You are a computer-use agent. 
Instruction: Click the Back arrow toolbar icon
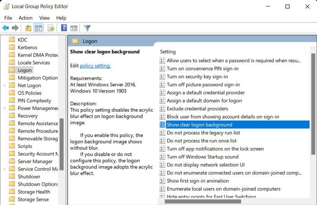(5, 28)
